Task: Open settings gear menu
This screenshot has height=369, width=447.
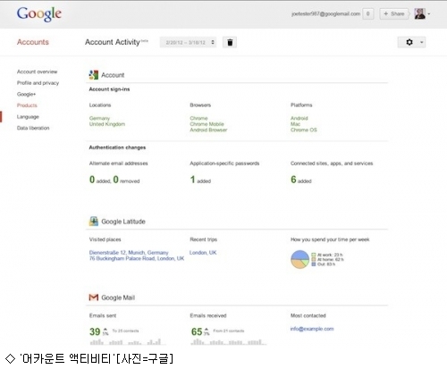Action: 409,42
